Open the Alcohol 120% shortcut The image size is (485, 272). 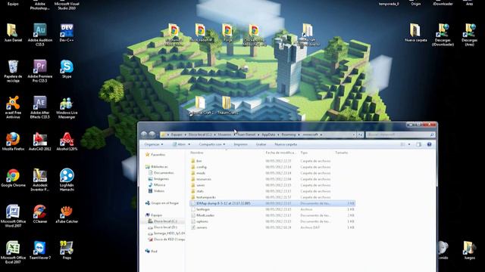coord(67,141)
